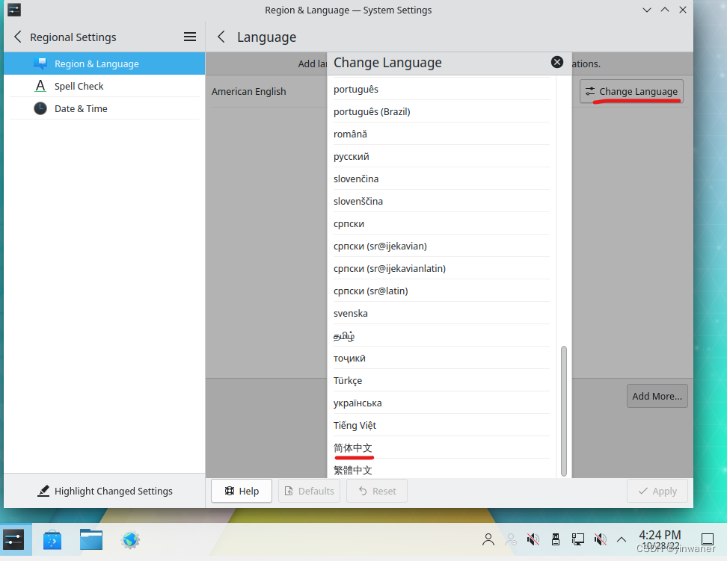Select slovenčina language
Image resolution: width=727 pixels, height=561 pixels.
pyautogui.click(x=441, y=179)
